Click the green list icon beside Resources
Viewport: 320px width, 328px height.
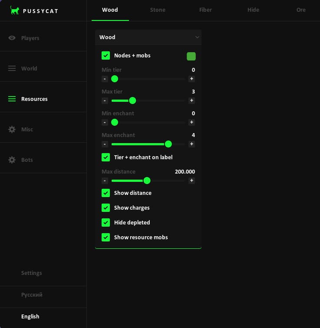12,99
